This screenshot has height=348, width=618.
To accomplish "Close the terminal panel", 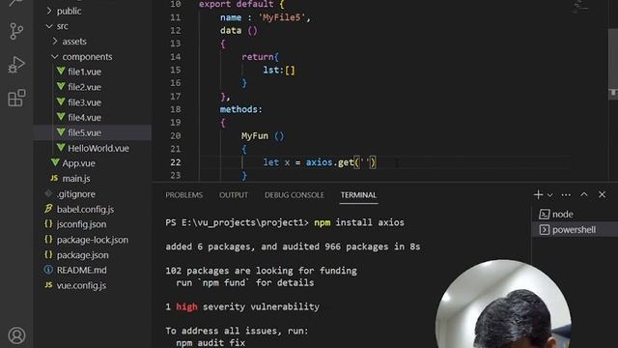I will 602,194.
